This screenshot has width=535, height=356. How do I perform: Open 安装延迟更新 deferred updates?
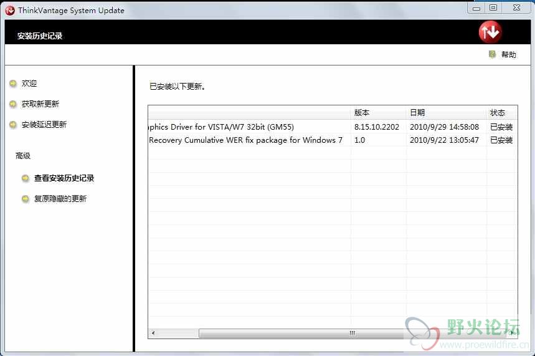coord(44,125)
